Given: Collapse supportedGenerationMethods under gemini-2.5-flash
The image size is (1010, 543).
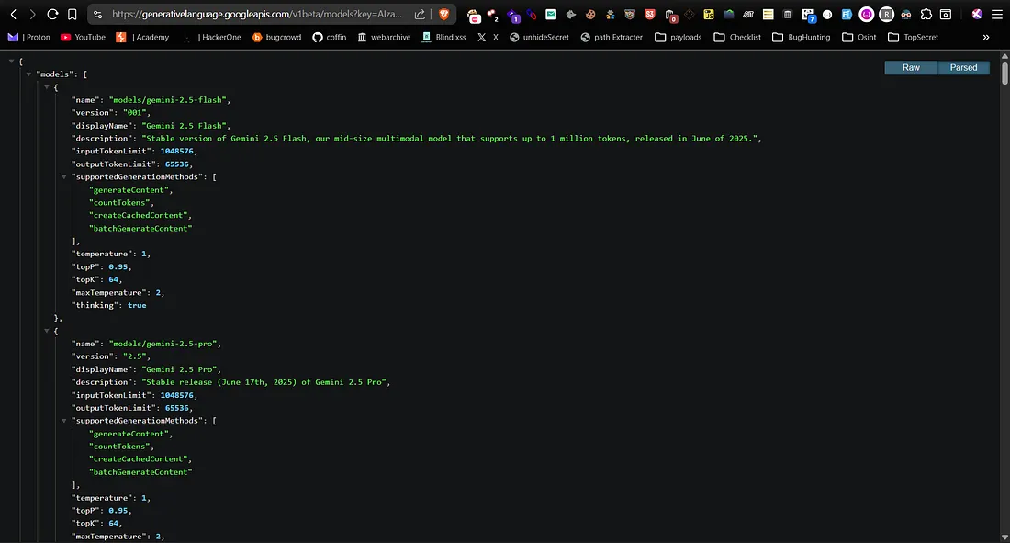Looking at the screenshot, I should tap(63, 176).
